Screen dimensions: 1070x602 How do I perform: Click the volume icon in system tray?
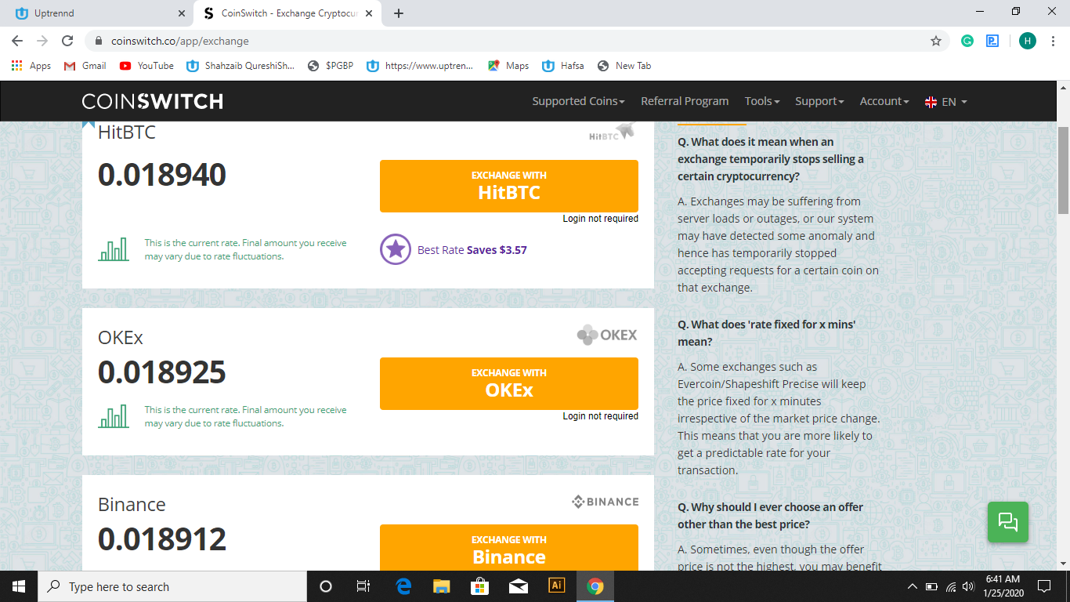969,586
